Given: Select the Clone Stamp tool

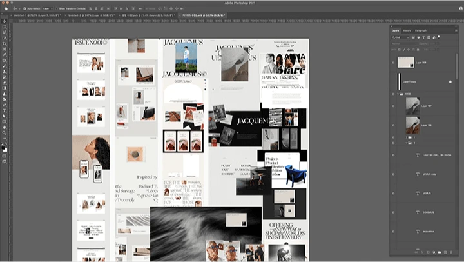Looking at the screenshot, I should [x=4, y=72].
